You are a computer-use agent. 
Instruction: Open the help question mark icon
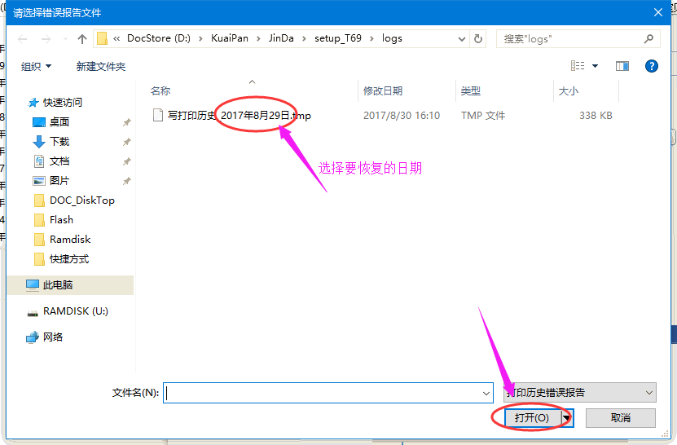tap(651, 66)
